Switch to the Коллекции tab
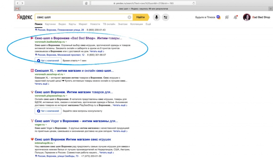Image resolution: width=273 pixels, height=160 pixels. [136, 24]
